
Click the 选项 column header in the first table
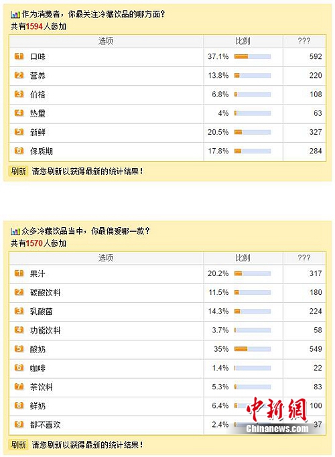(x=107, y=41)
